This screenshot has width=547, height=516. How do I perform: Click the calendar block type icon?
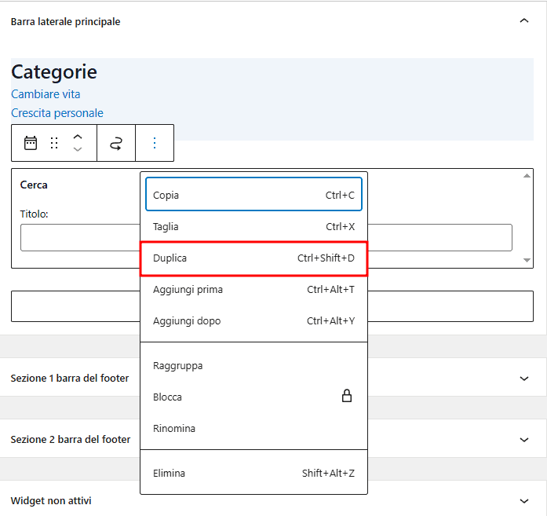[31, 143]
